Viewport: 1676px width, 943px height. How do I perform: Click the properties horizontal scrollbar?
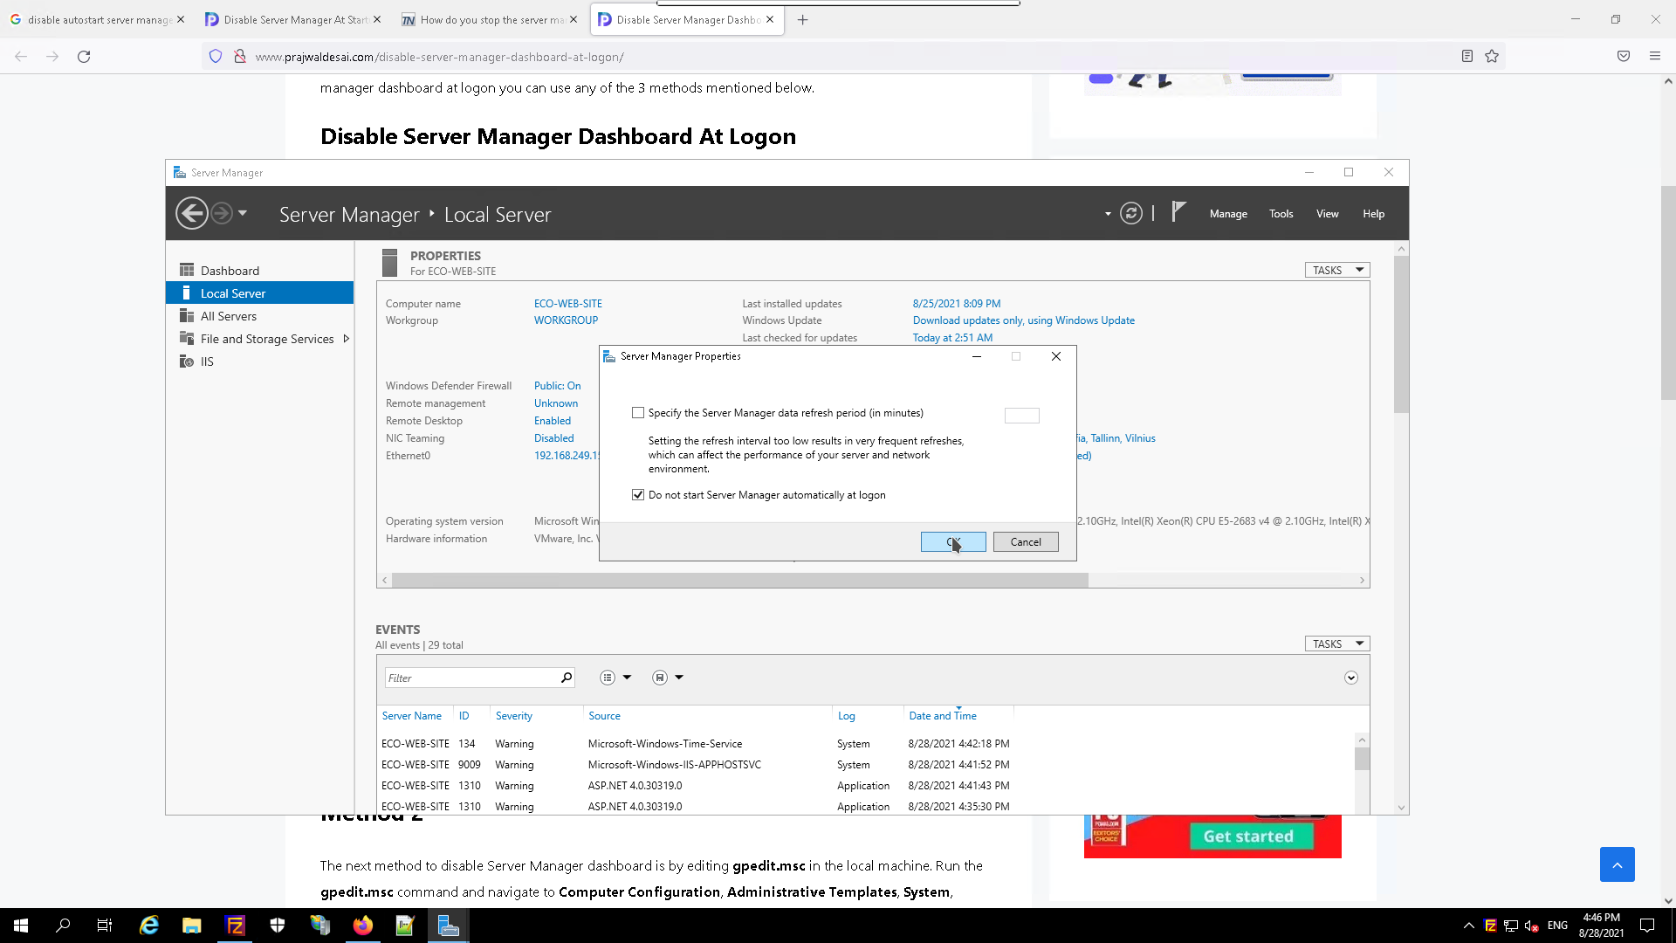pos(739,581)
